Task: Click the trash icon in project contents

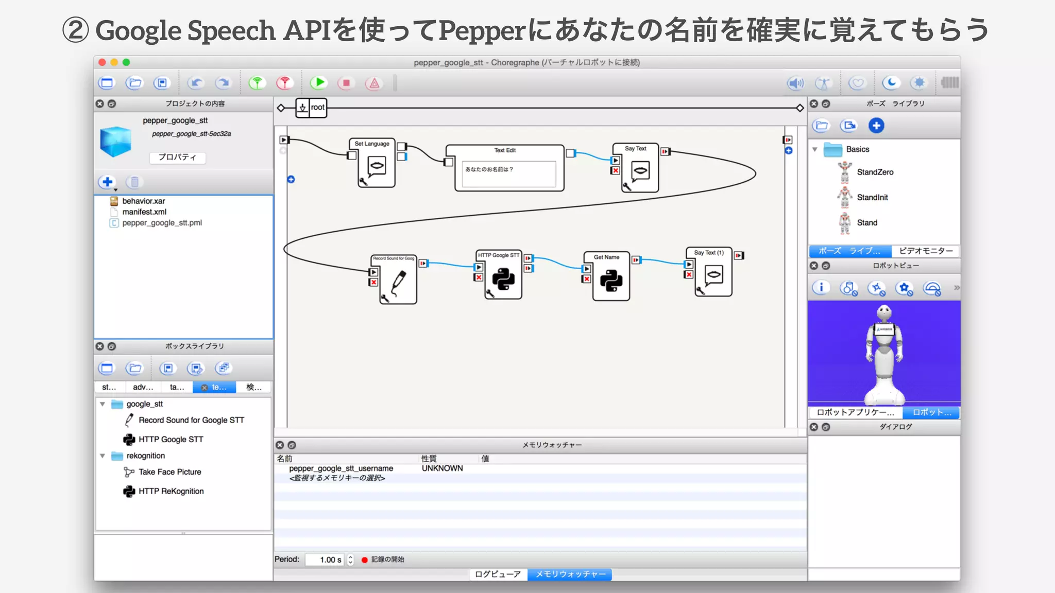Action: 134,182
